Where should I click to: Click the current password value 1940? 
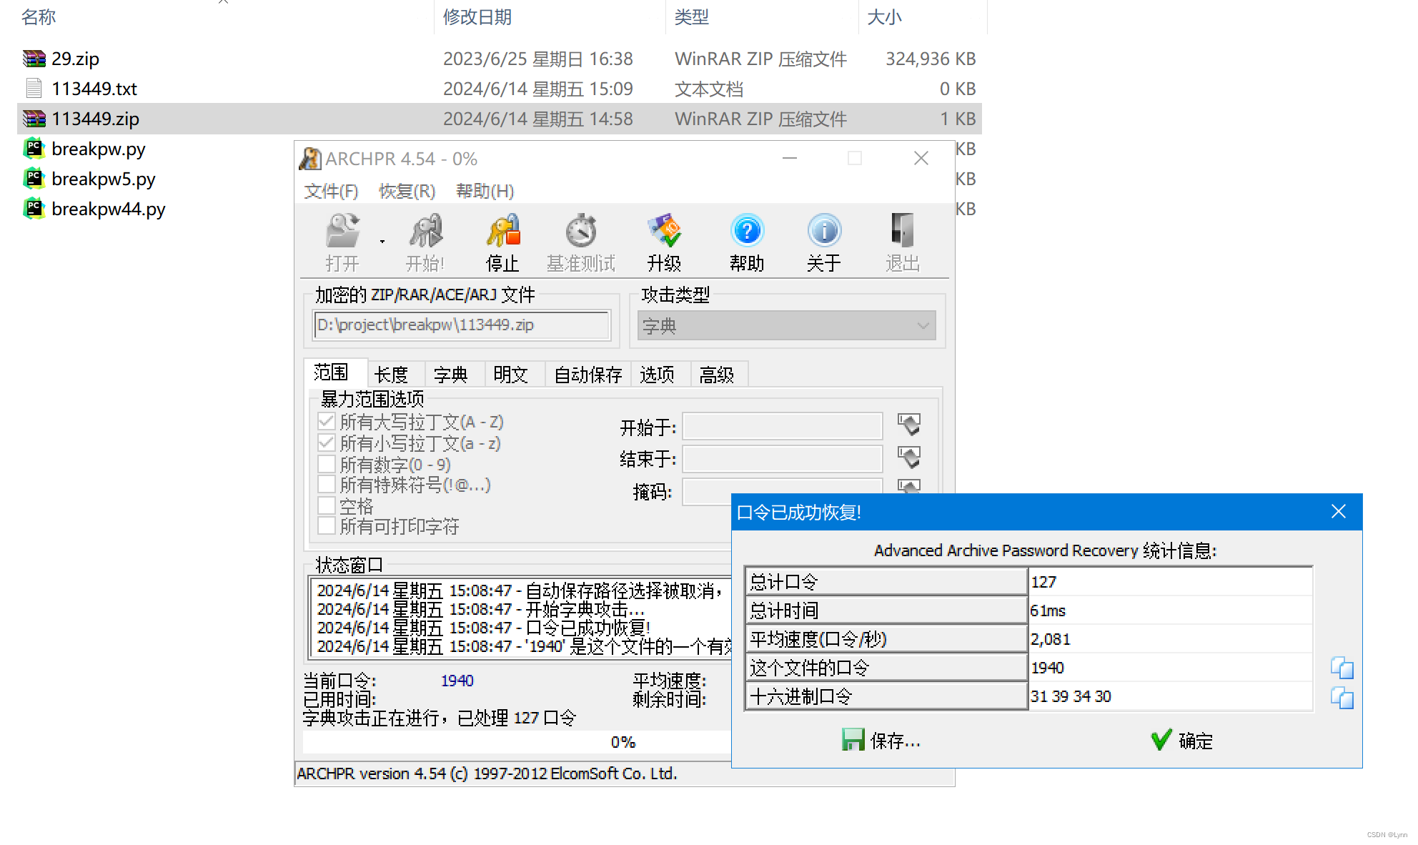(x=457, y=681)
